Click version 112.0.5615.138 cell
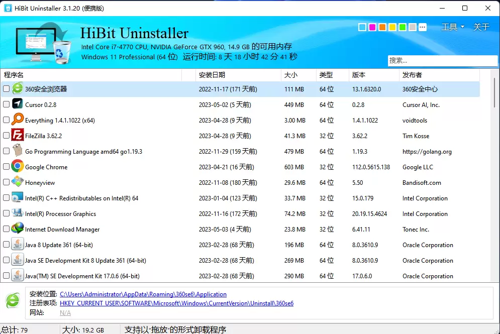Screen dimensions: 500x334 371,167
